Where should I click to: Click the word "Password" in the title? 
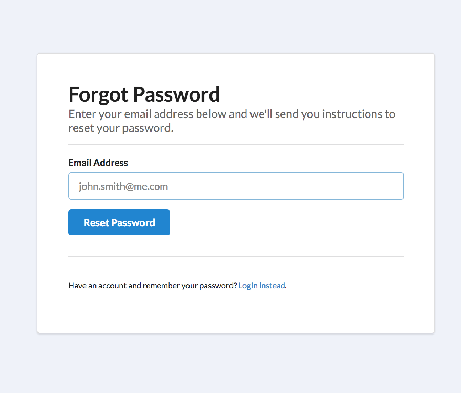(176, 94)
